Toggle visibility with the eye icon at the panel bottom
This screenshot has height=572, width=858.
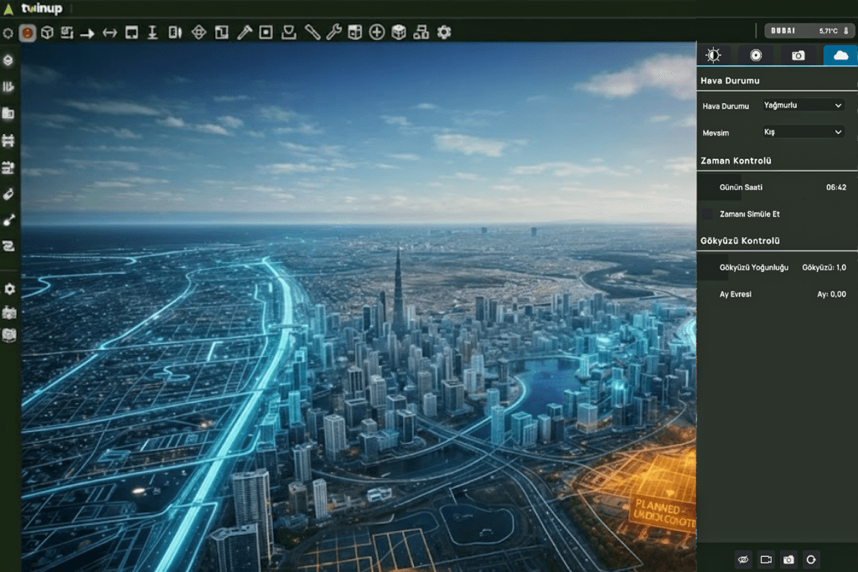(742, 559)
